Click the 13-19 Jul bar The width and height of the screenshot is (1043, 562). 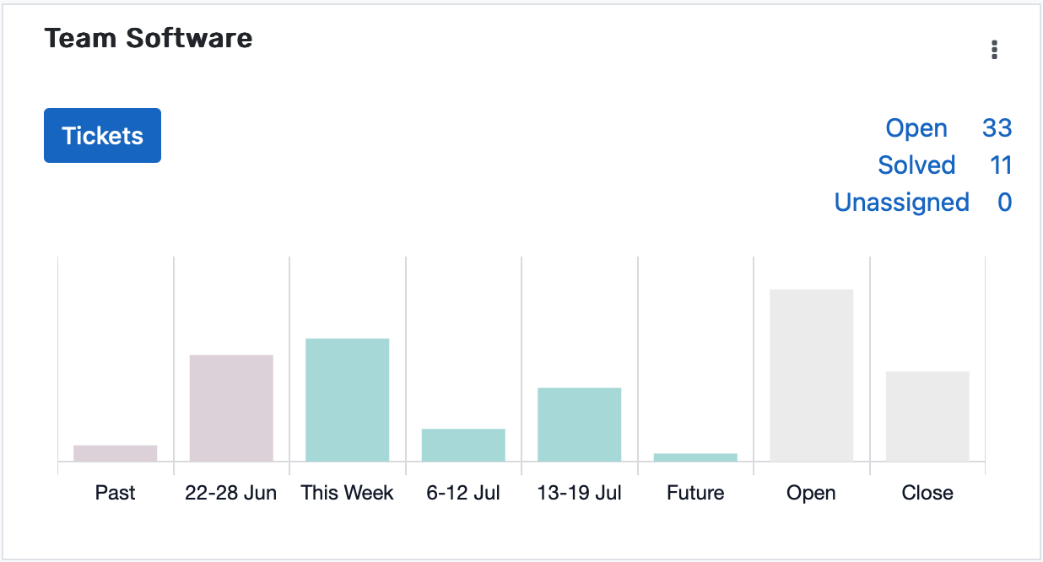point(579,424)
